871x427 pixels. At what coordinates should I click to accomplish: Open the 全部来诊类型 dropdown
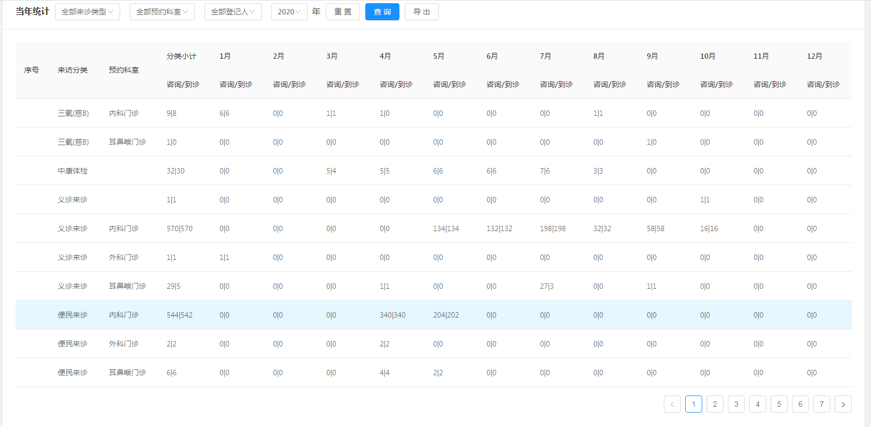tap(87, 12)
